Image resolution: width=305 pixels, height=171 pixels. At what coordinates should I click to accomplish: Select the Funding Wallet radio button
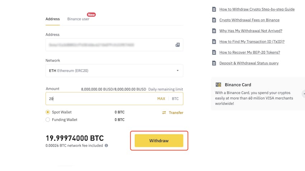tap(48, 119)
